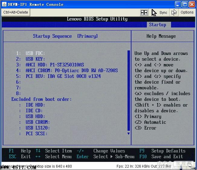Viewport: 197px width, 170px height.
Task: Click the fit-to-screen arrows icon
Action: tap(144, 12)
